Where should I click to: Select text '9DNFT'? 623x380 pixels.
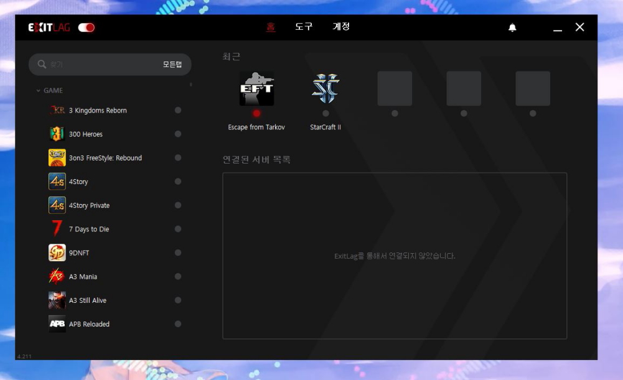coord(78,253)
